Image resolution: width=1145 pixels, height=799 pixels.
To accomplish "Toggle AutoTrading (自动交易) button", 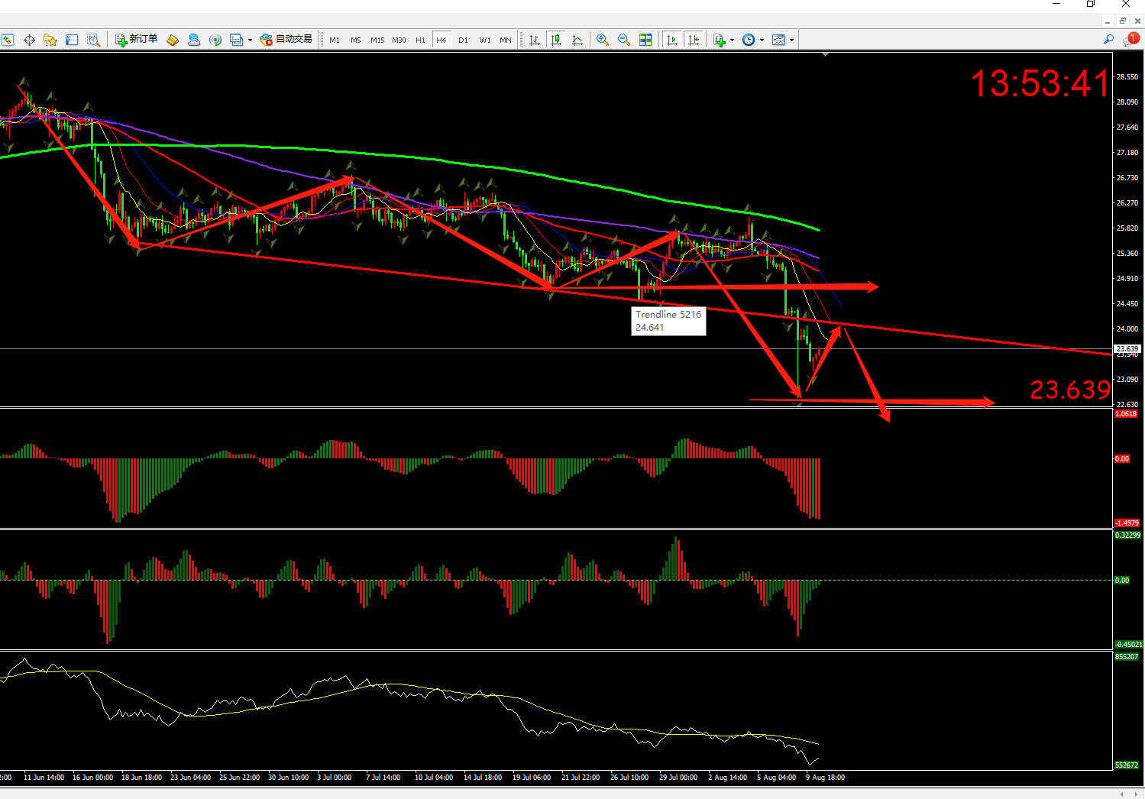I will [x=286, y=40].
